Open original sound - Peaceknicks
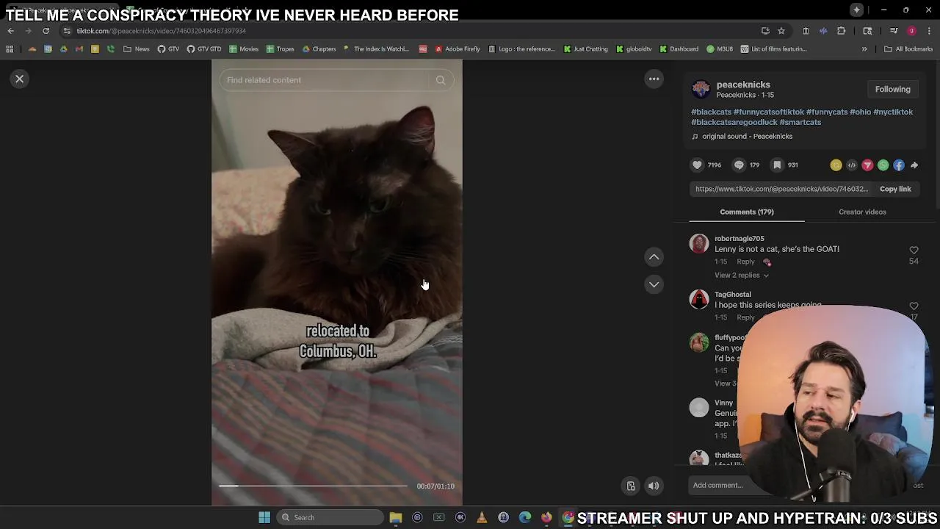Viewport: 940px width, 529px height. pyautogui.click(x=747, y=136)
